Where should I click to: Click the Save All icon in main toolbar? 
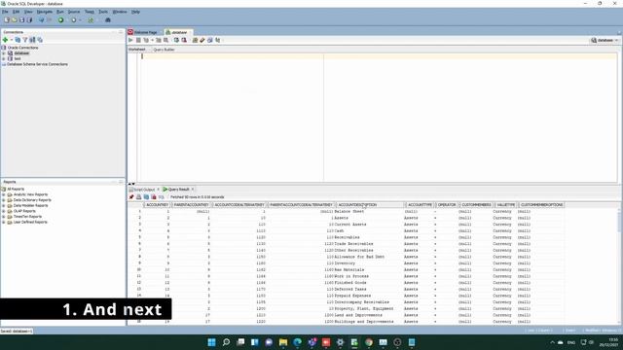[x=29, y=19]
